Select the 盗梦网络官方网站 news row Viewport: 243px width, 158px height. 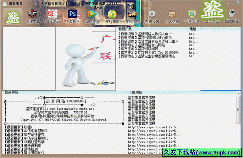158,45
